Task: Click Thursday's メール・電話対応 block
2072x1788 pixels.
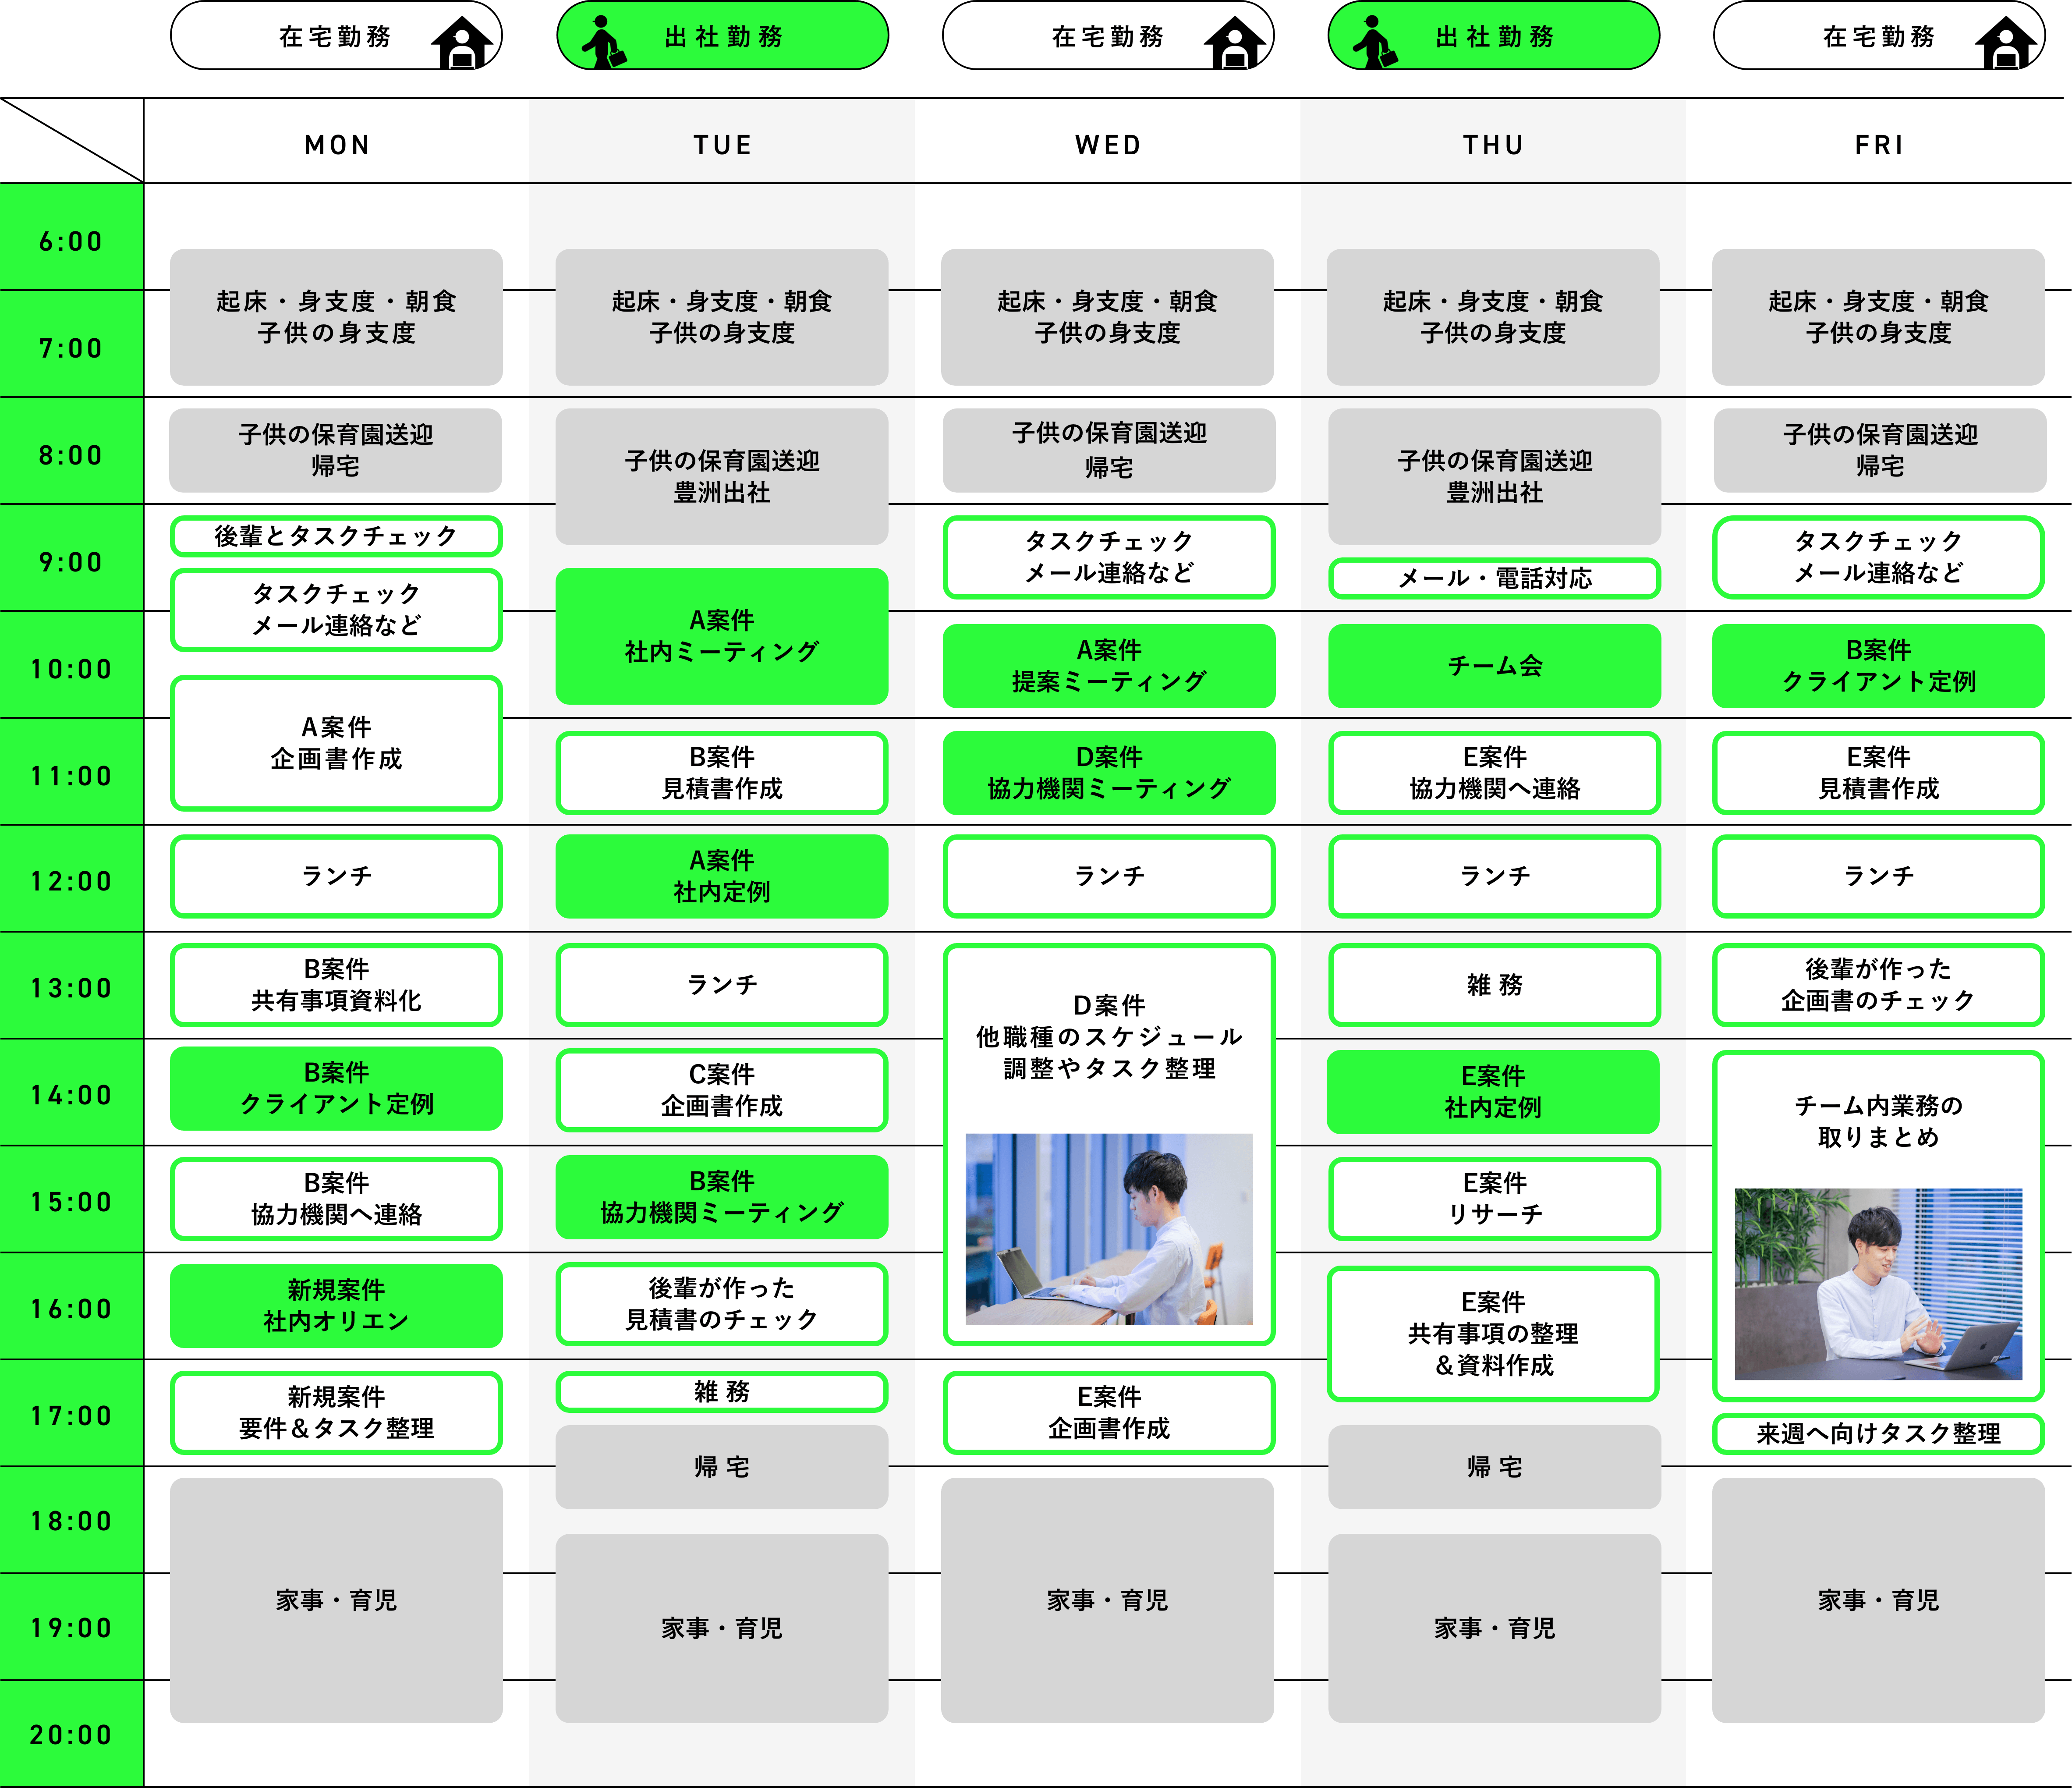Action: [x=1494, y=578]
